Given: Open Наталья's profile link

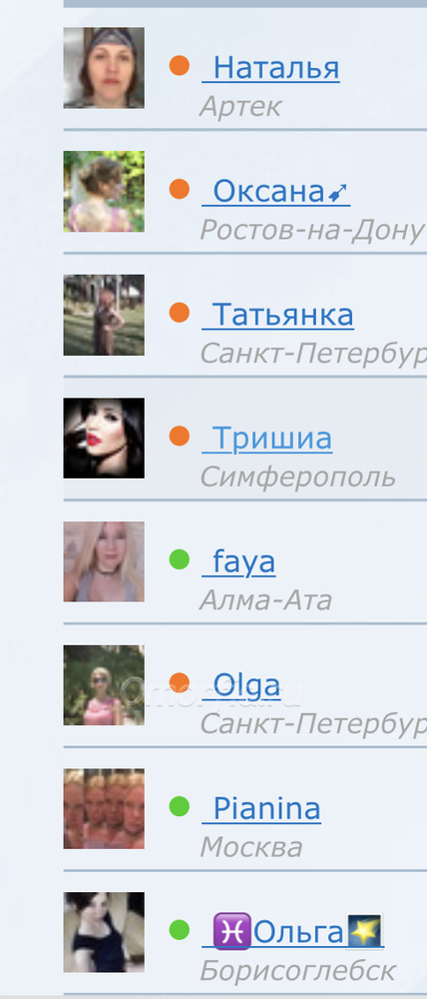Looking at the screenshot, I should point(270,68).
